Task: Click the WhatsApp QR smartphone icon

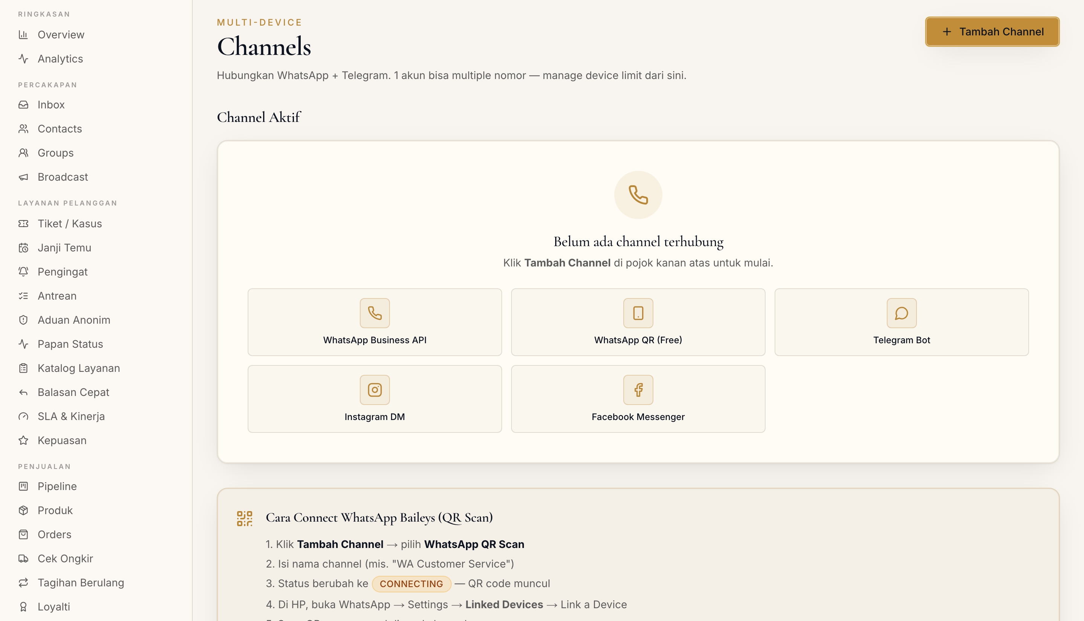Action: 638,314
